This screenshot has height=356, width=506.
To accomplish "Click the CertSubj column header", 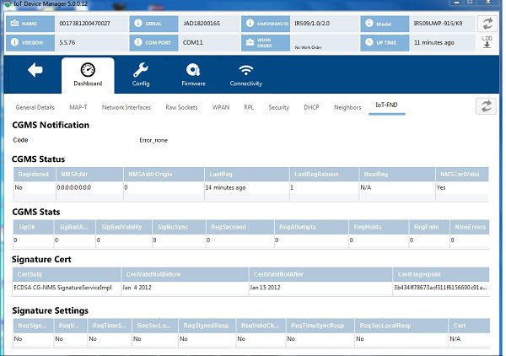I will point(67,274).
